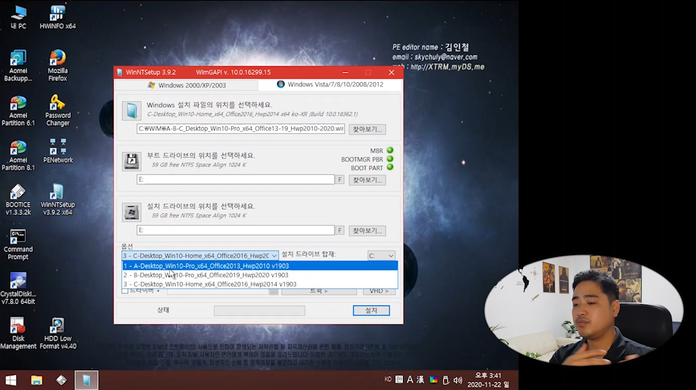Open File Explorer from the taskbar
Image resolution: width=696 pixels, height=390 pixels.
point(37,381)
